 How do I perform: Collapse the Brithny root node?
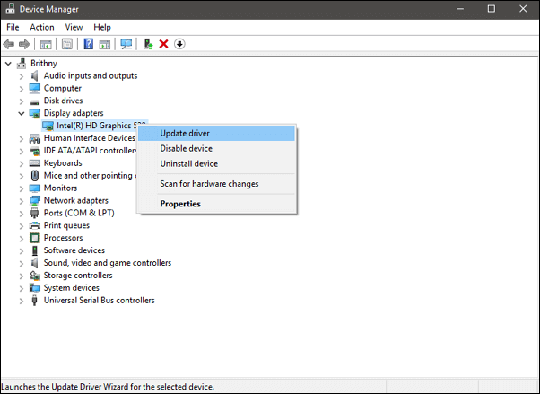pyautogui.click(x=9, y=64)
